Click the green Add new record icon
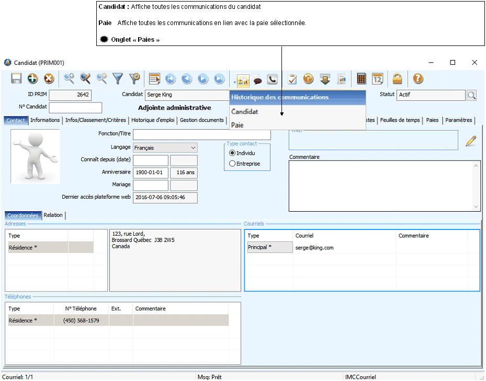Viewport: 486px width, 381px height. click(x=32, y=79)
